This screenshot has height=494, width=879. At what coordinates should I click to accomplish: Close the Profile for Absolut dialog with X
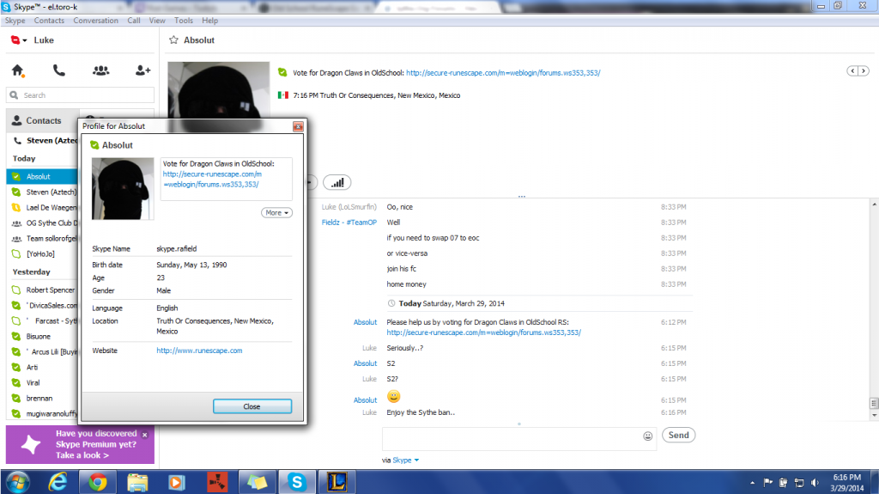[x=298, y=126]
